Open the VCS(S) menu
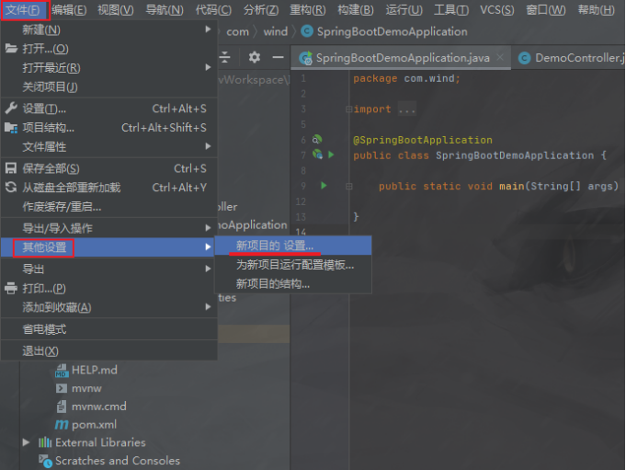626x470 pixels. coord(497,9)
